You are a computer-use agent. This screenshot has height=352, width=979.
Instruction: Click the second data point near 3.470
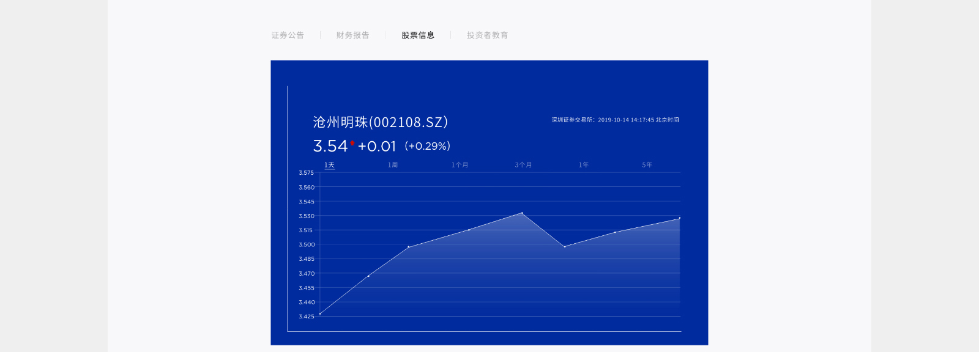coord(368,276)
